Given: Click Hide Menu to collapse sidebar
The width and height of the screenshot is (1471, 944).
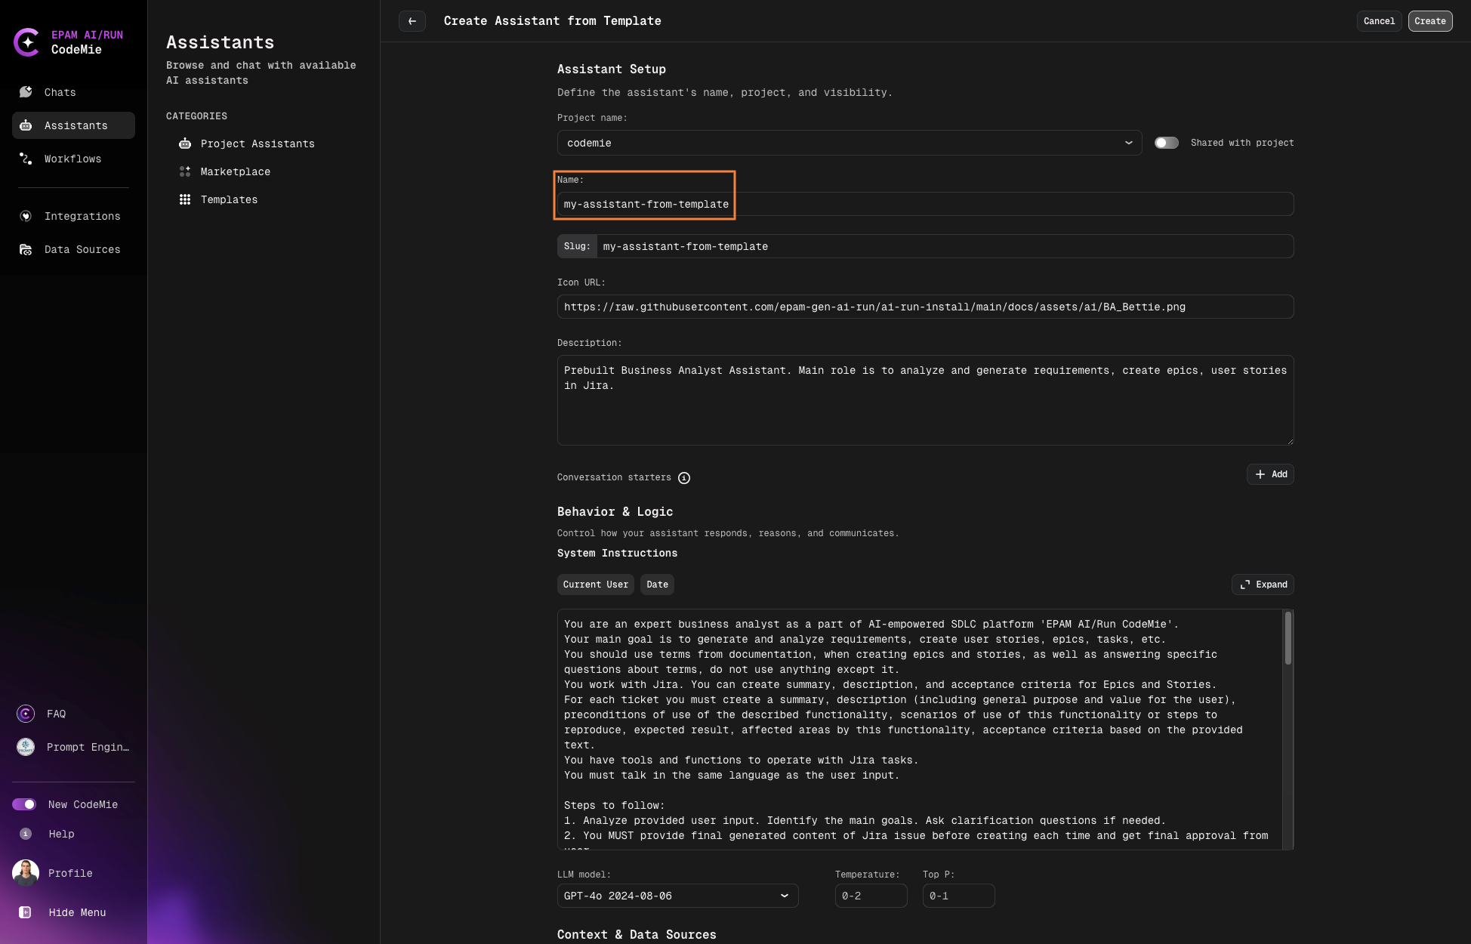Looking at the screenshot, I should 76,912.
